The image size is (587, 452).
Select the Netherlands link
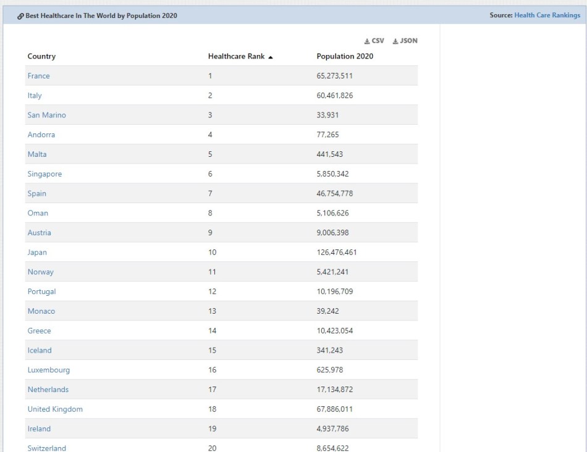coord(48,390)
